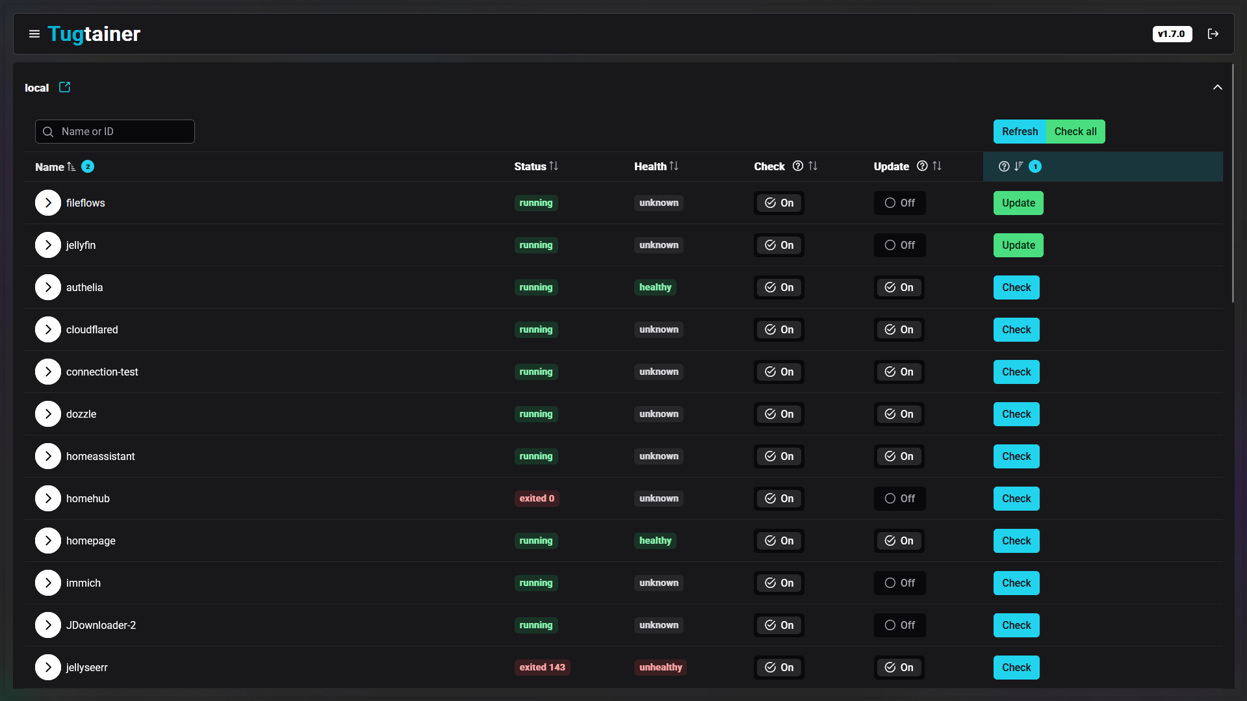1247x701 pixels.
Task: Open local host external link icon
Action: click(64, 87)
